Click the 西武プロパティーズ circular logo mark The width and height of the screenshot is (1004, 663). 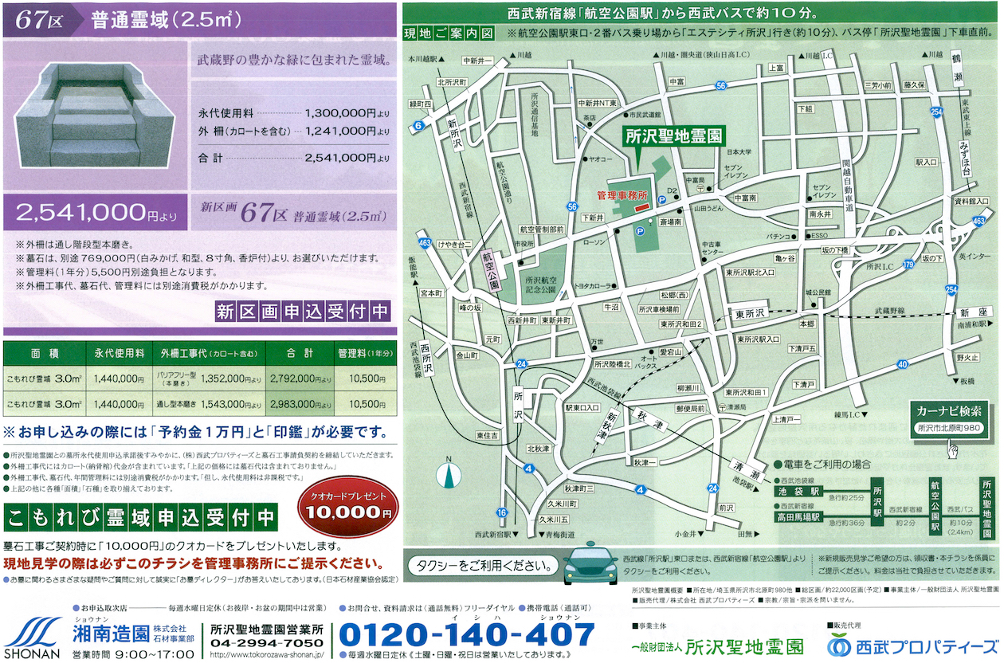pyautogui.click(x=837, y=645)
